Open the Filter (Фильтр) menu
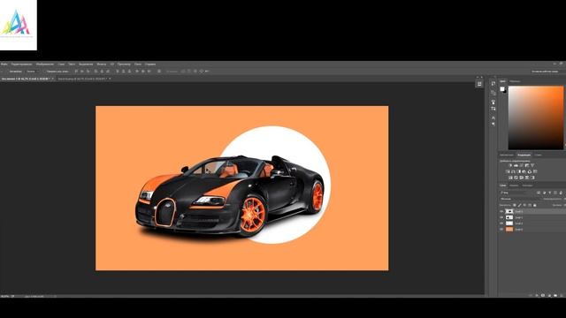 coord(101,64)
